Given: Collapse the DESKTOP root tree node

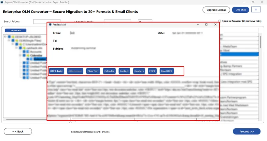Looking at the screenshot, I should [6, 37].
